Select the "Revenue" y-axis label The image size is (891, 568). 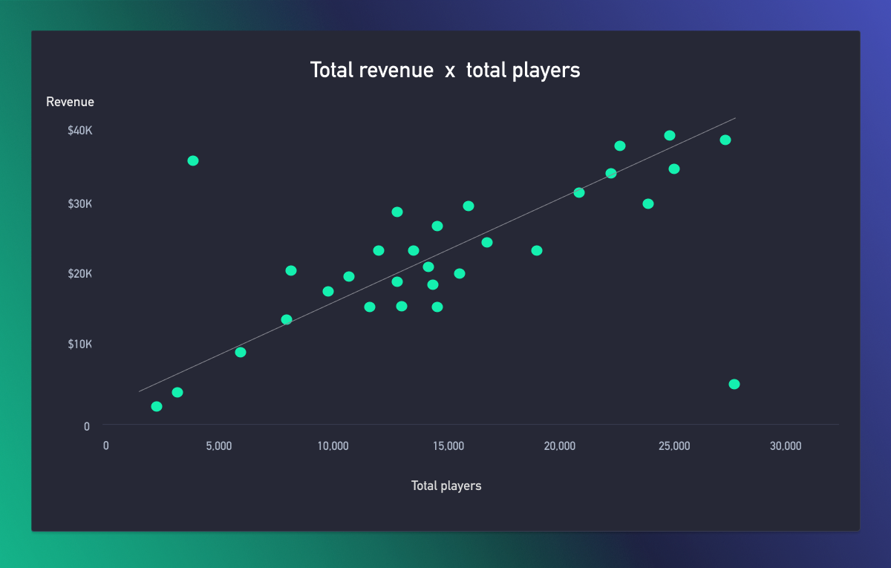pyautogui.click(x=70, y=102)
